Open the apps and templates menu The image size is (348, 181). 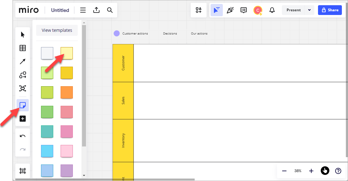coord(199,10)
